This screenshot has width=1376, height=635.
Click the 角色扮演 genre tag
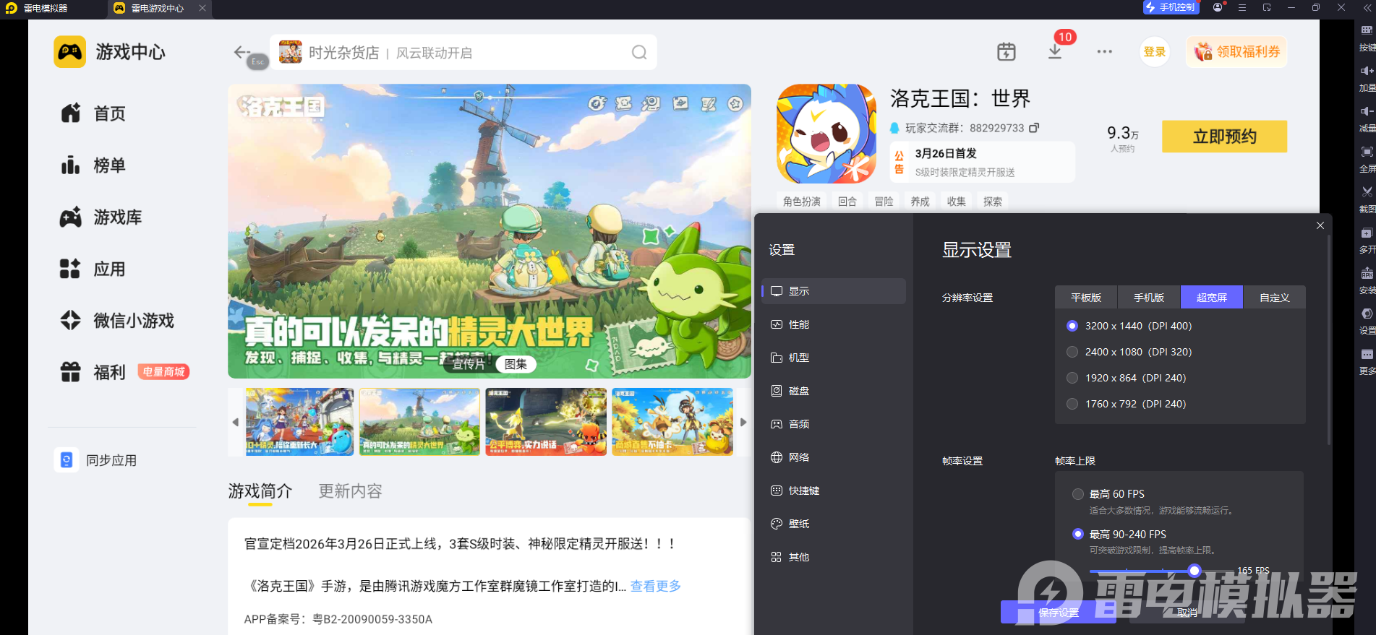[801, 202]
